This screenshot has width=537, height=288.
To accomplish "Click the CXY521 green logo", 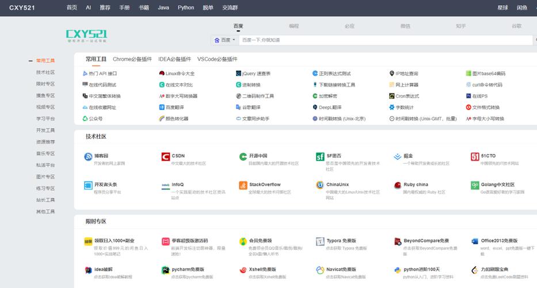I will 87,36.
